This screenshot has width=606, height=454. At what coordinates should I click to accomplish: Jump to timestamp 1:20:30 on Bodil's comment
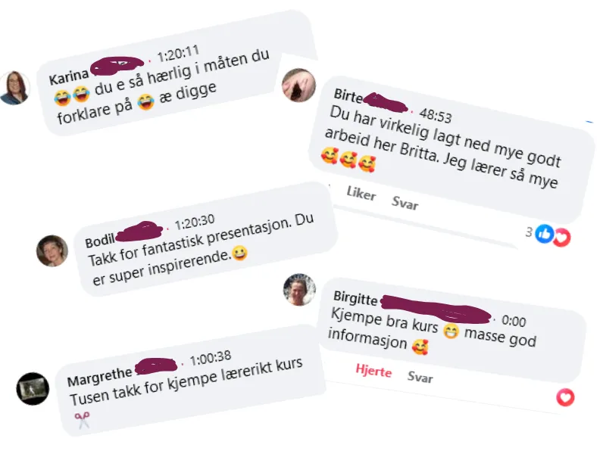tap(194, 222)
